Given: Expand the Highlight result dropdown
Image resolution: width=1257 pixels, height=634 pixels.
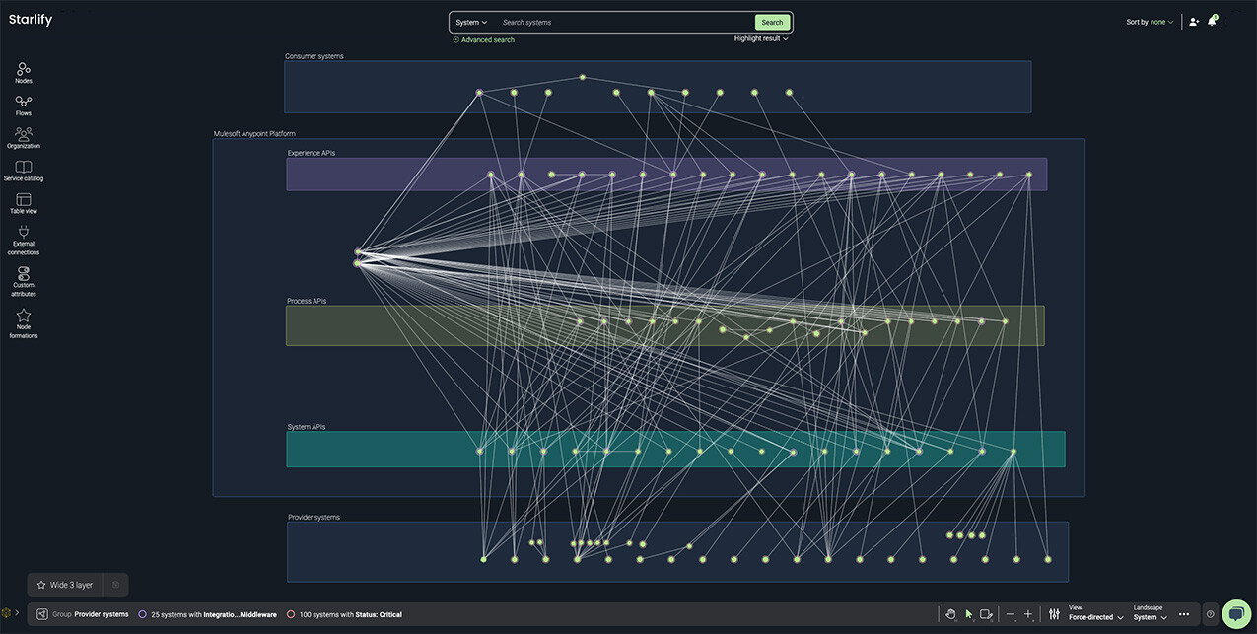Looking at the screenshot, I should click(x=761, y=39).
